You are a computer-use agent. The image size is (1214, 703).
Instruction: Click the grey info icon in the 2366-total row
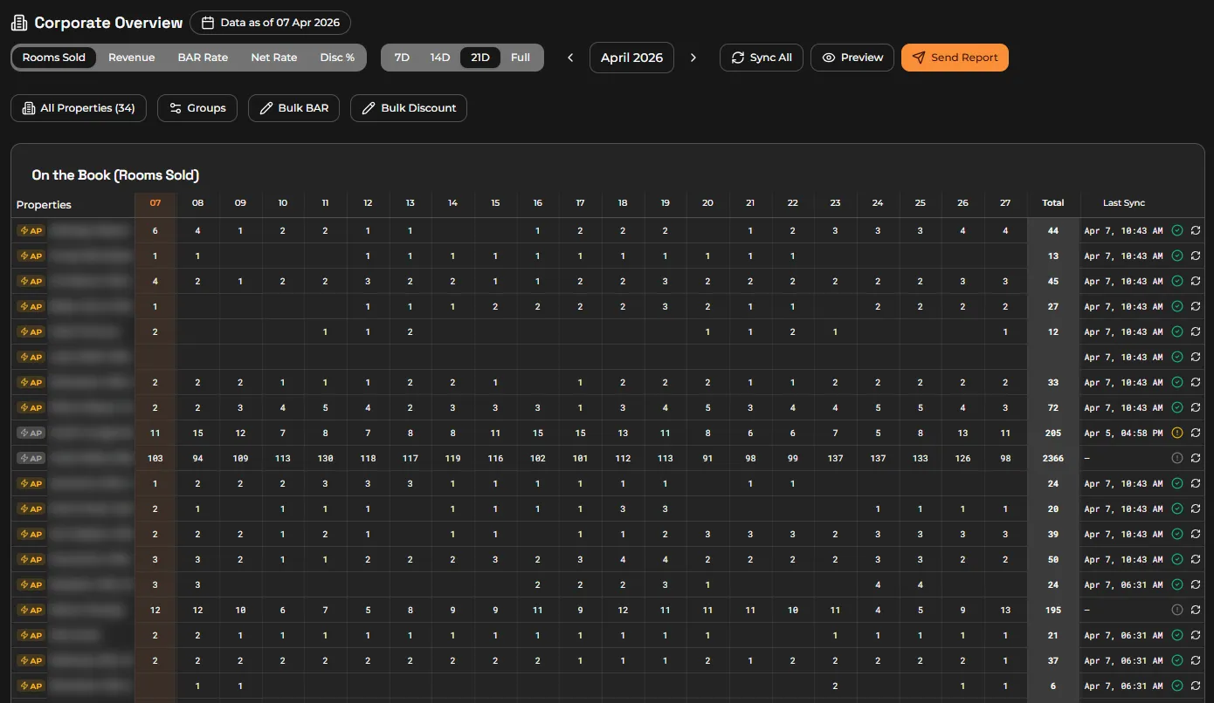tap(1177, 458)
